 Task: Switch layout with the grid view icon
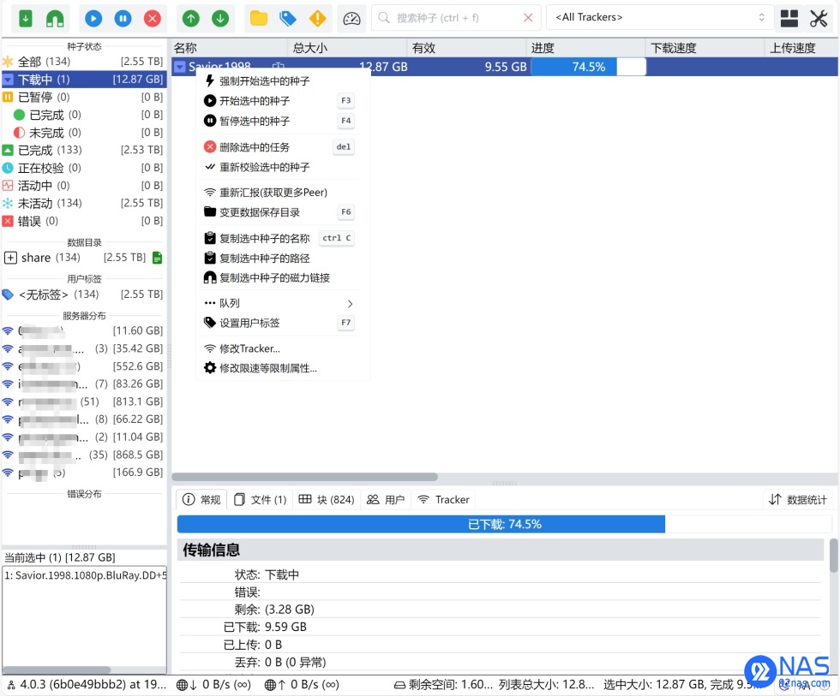point(789,18)
